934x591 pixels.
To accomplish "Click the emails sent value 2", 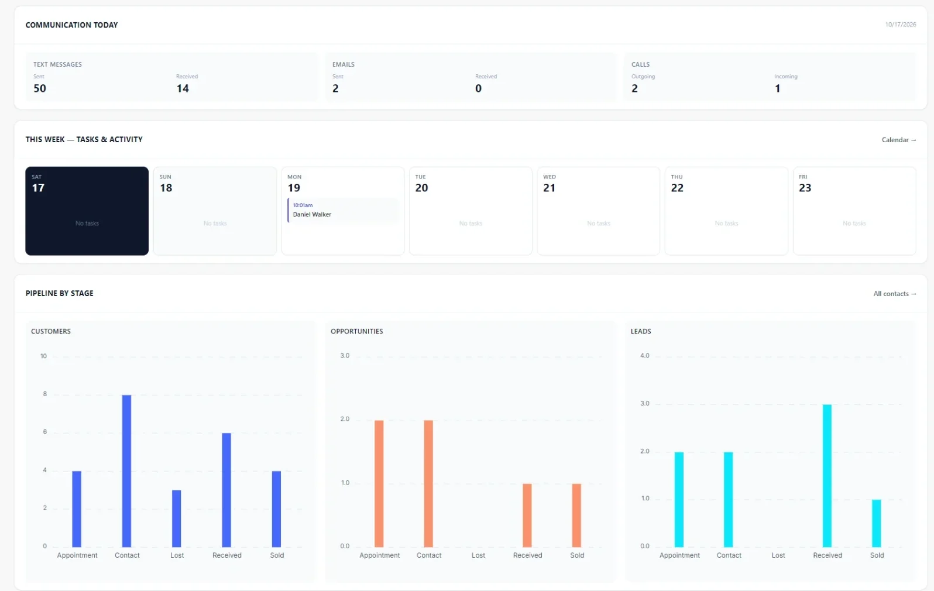I will pos(335,88).
